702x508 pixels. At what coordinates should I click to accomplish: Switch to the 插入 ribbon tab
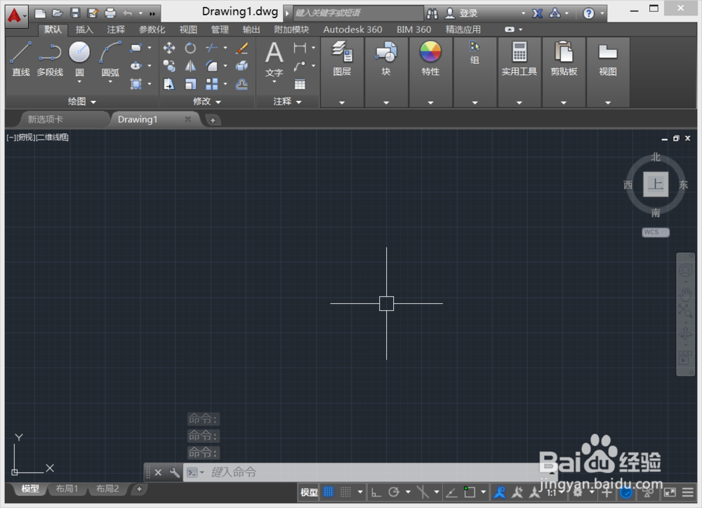coord(84,29)
